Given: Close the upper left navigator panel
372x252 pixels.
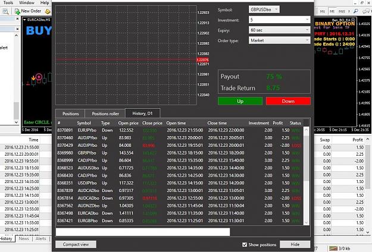Looking at the screenshot, I should (x=17, y=18).
